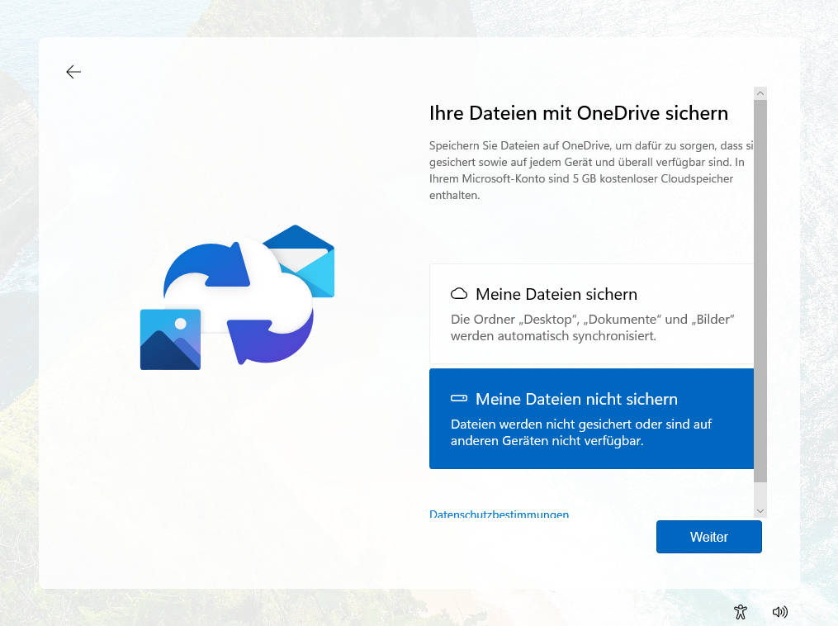Viewport: 838px width, 626px height.
Task: Open the Datenschutzbestimmungen link
Action: (499, 515)
